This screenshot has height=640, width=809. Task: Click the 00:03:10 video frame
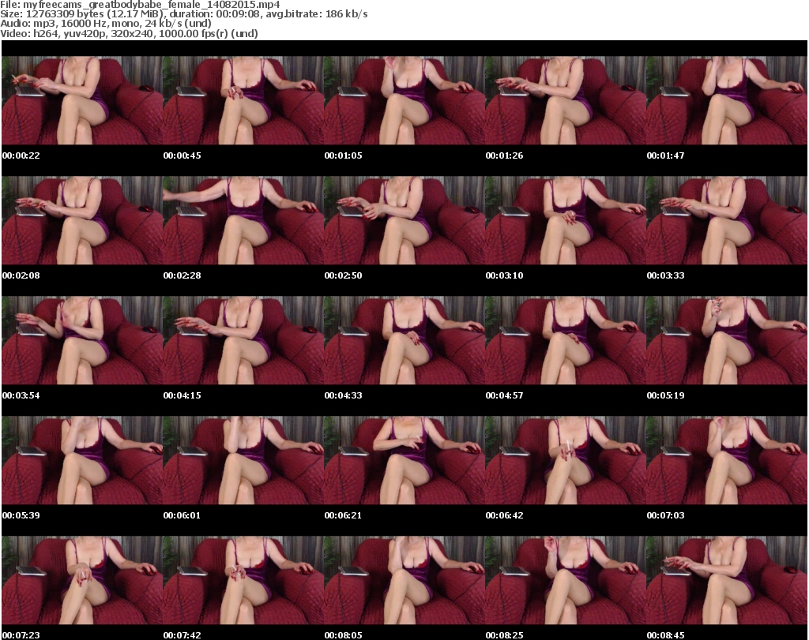(566, 220)
